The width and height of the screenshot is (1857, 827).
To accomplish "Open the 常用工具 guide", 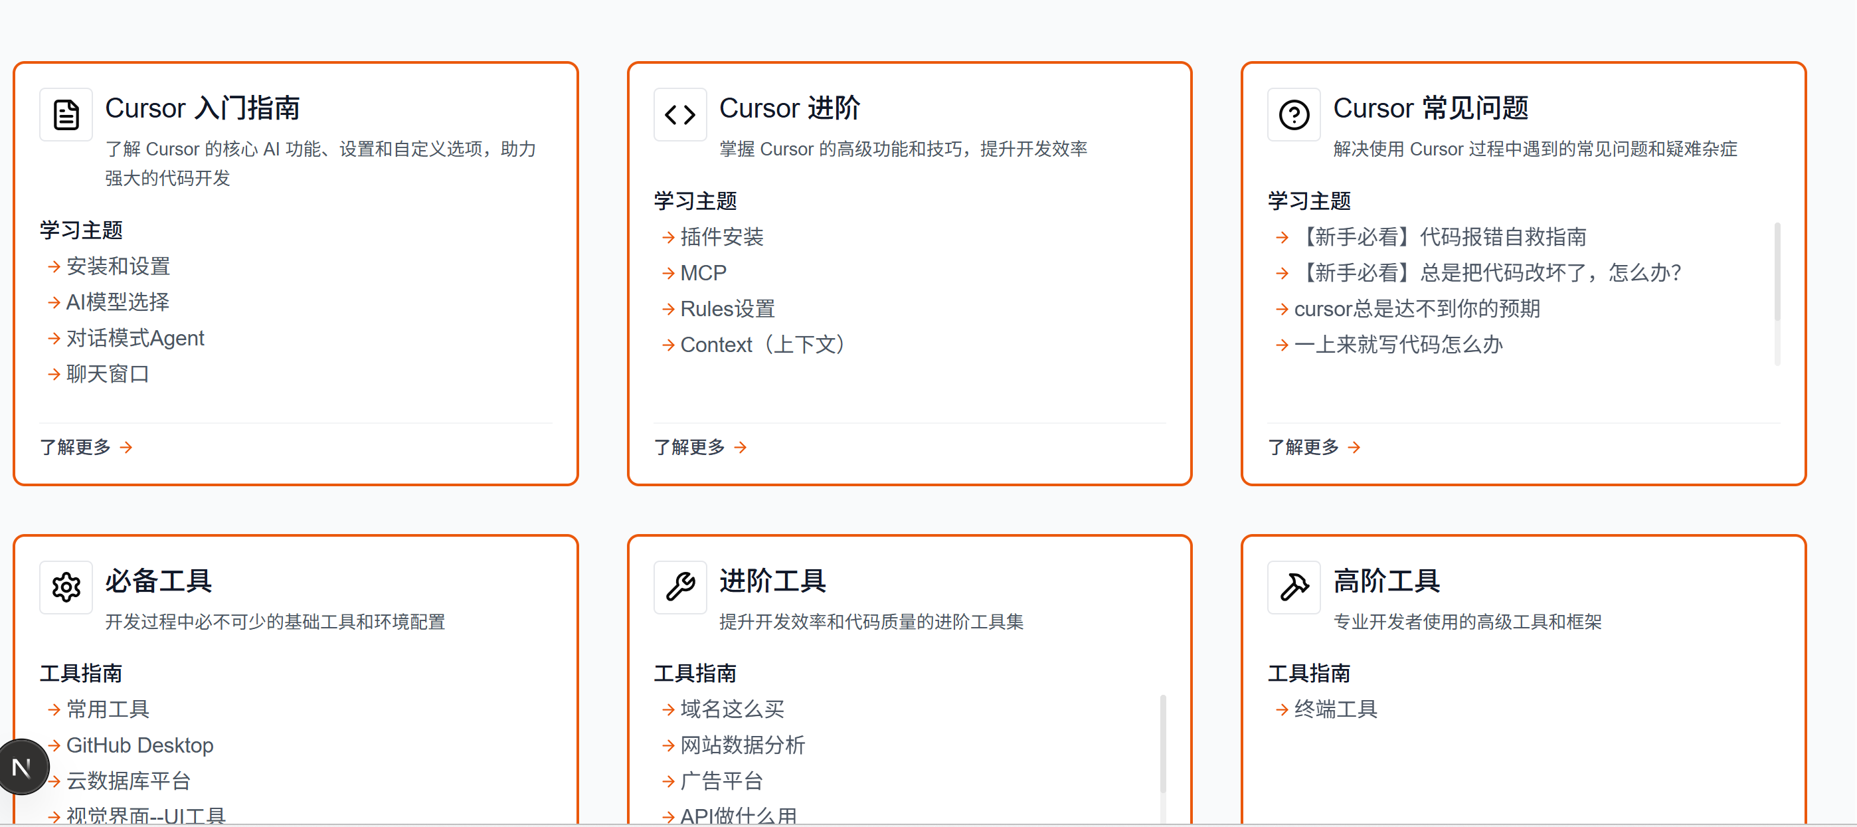I will (x=108, y=709).
